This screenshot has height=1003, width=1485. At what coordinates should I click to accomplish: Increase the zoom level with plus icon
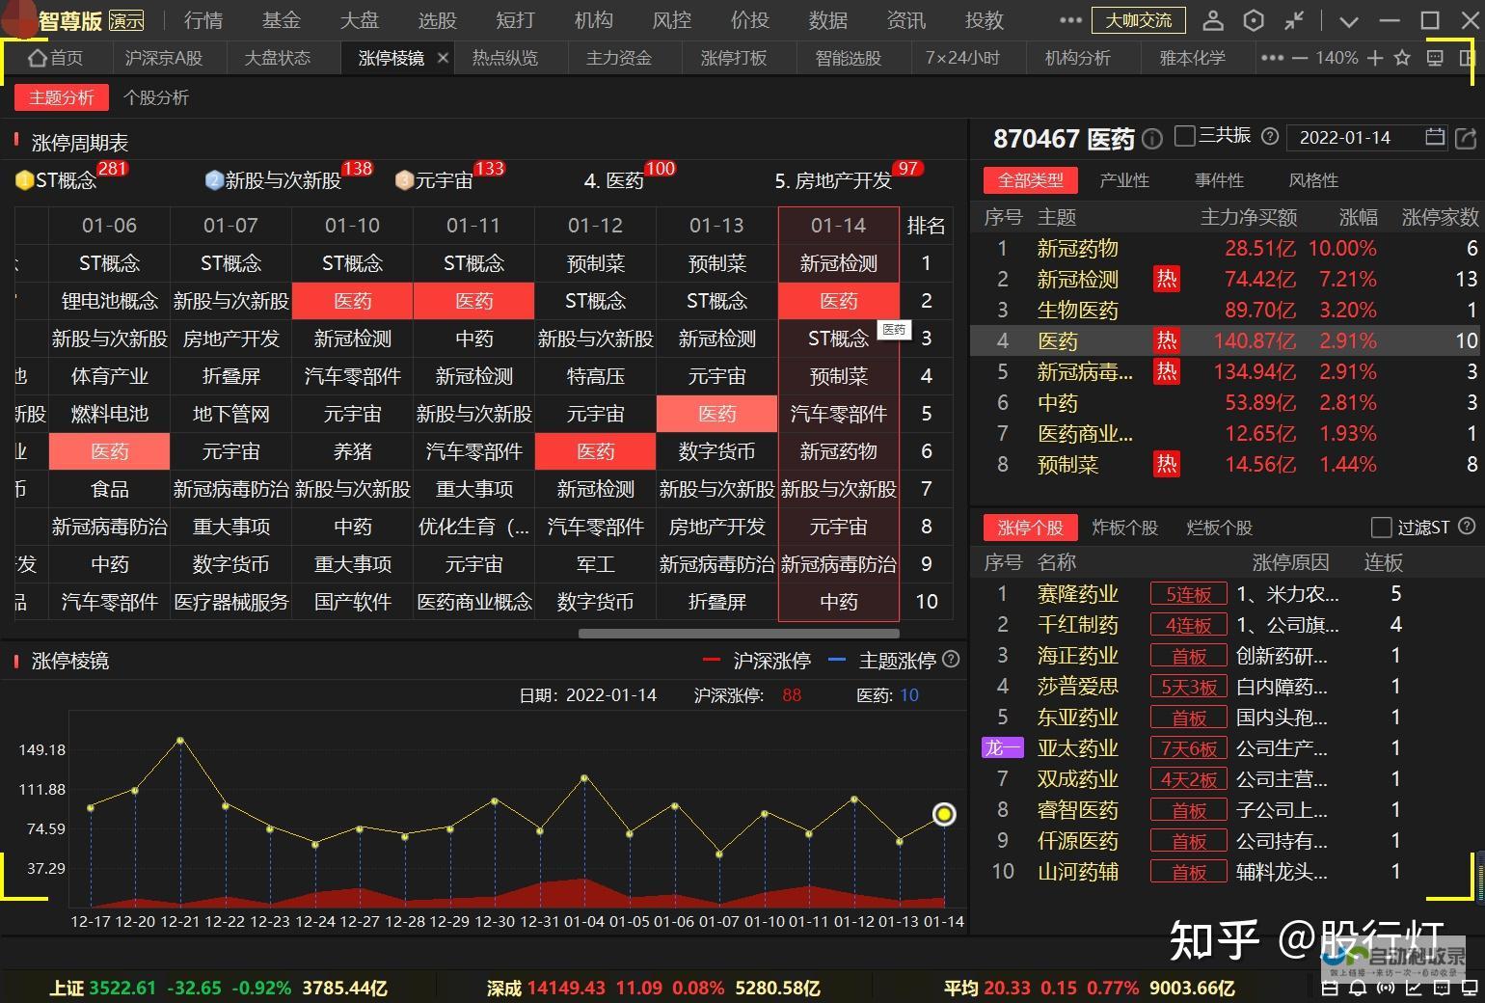pyautogui.click(x=1375, y=58)
